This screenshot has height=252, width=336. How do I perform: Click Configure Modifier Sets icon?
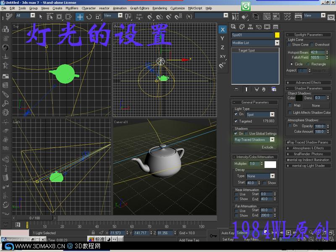pos(274,89)
